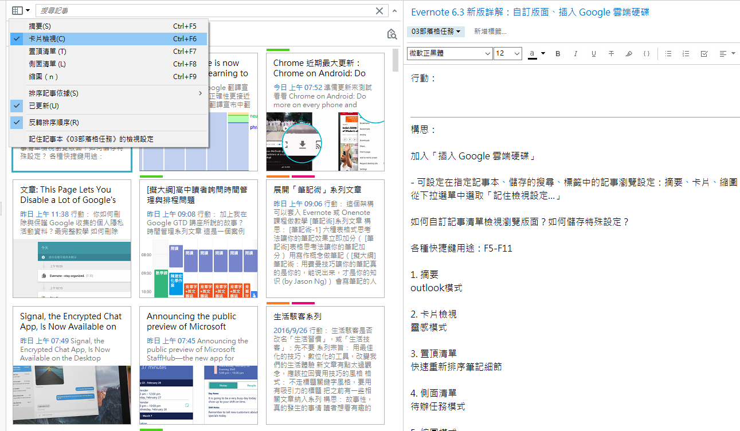
Task: Open the text alignment options
Action: pos(727,53)
